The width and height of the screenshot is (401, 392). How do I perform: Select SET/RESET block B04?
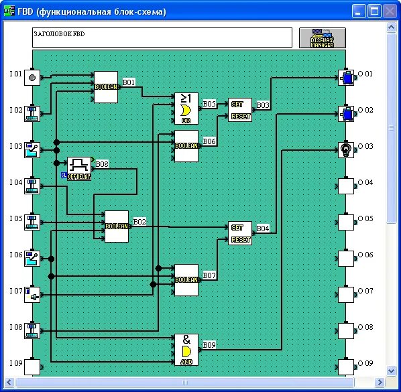pos(240,233)
